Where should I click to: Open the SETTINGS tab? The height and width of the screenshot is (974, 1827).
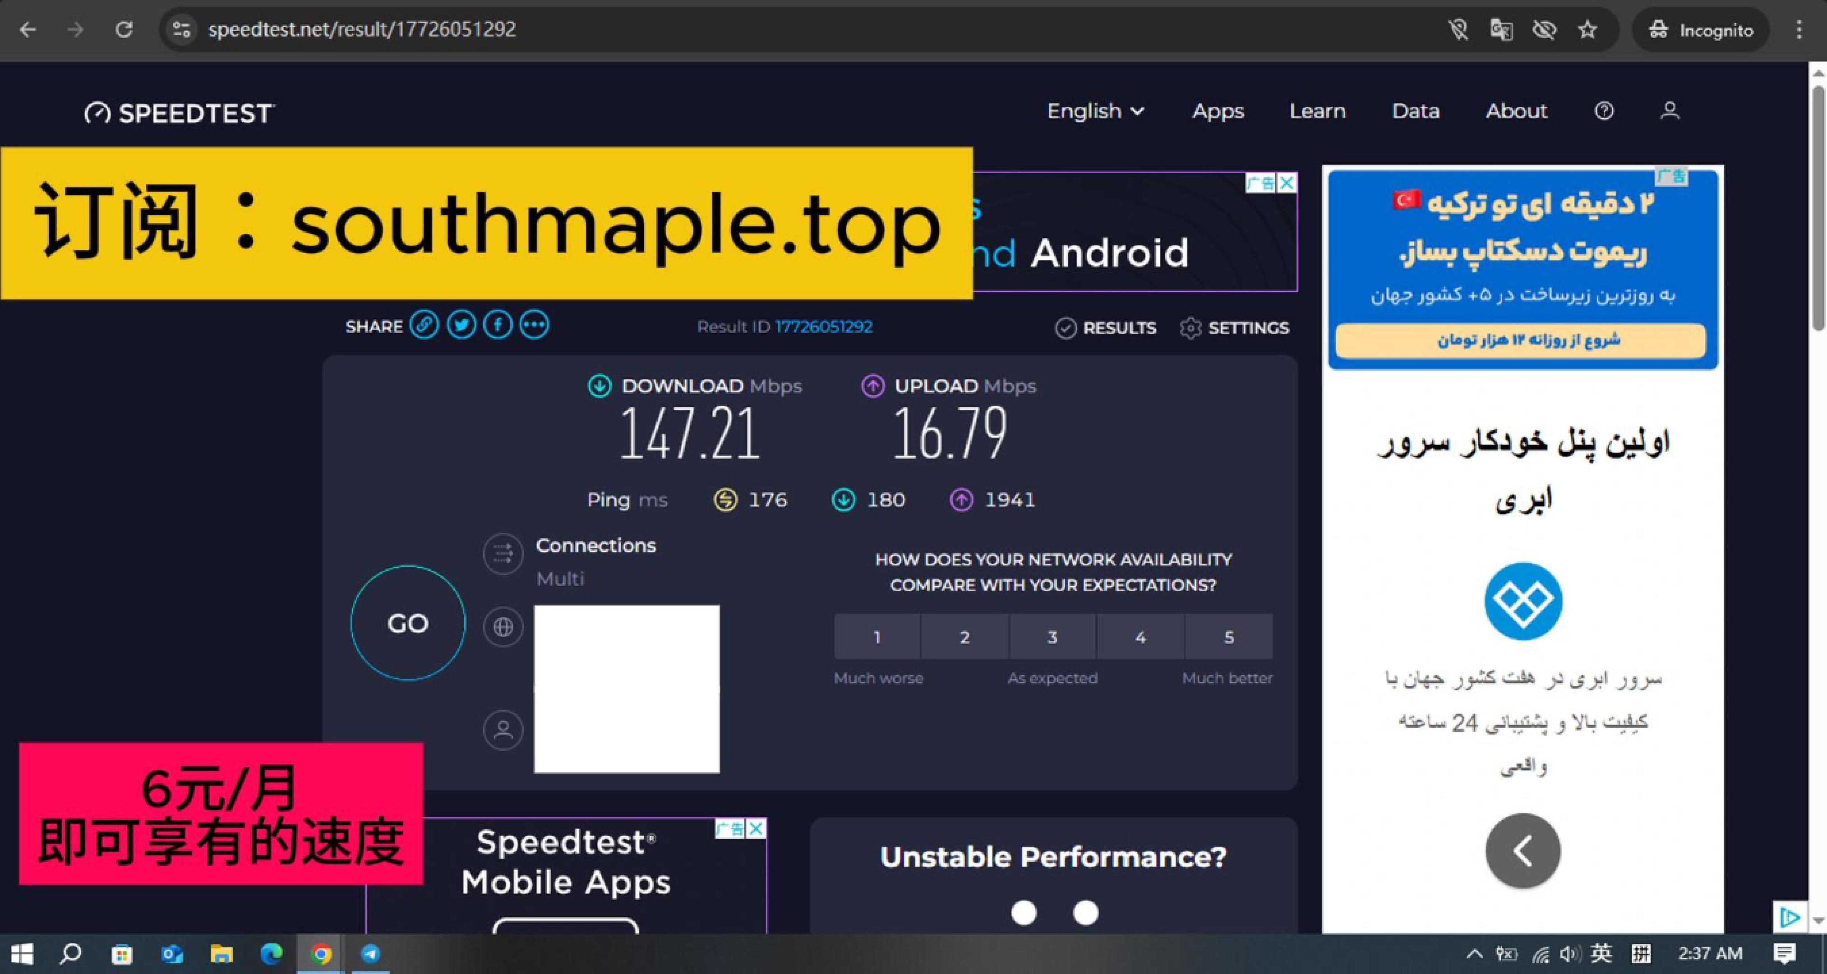point(1235,328)
